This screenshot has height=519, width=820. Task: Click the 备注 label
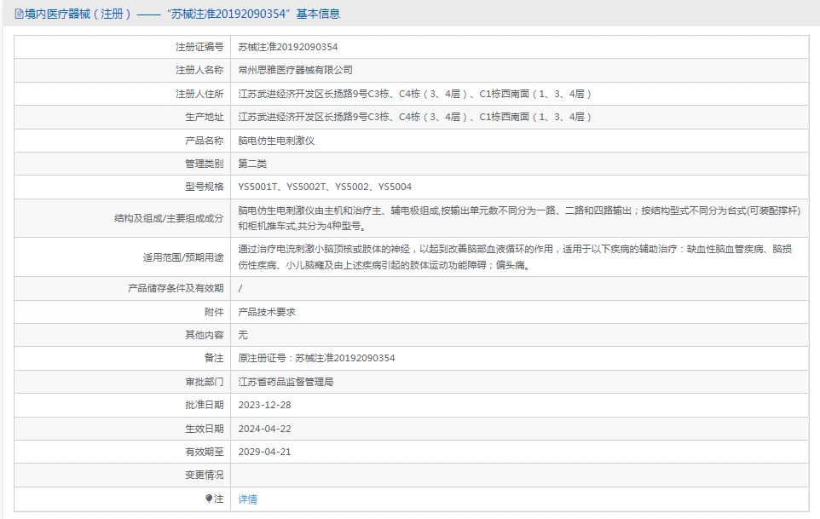pos(214,358)
